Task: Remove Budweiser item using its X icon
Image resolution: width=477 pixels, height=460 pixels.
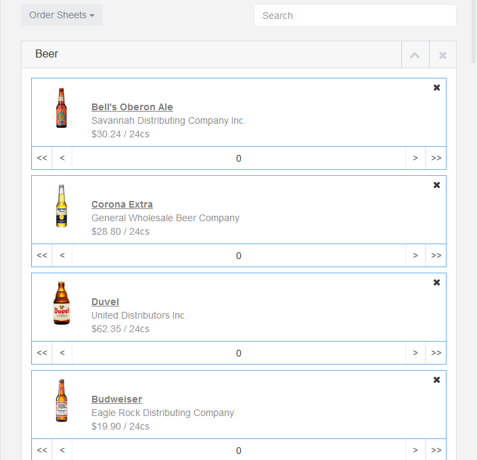Action: click(x=436, y=380)
